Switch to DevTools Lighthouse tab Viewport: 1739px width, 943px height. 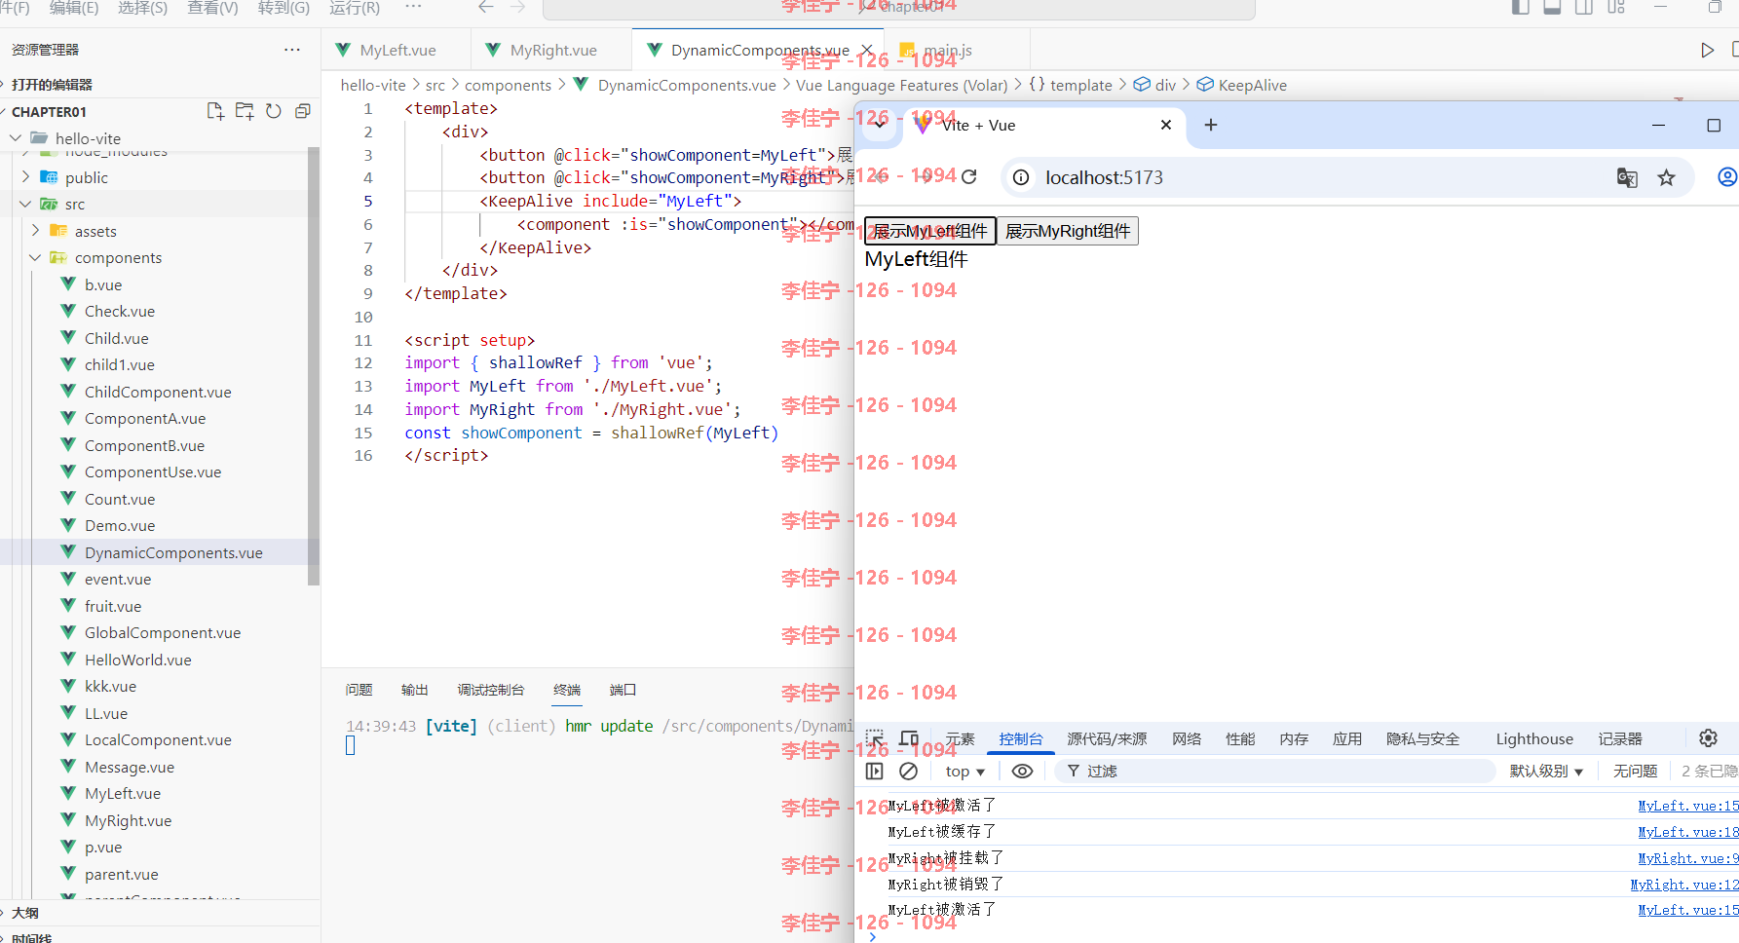click(1534, 739)
